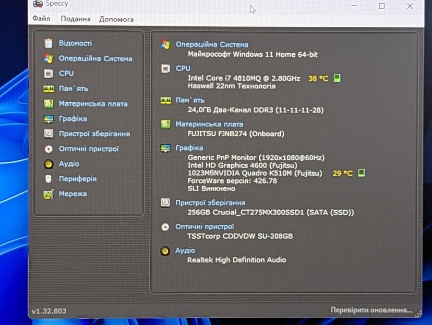Click motherboard icon in summary panel
This screenshot has width=432, height=325.
166,124
